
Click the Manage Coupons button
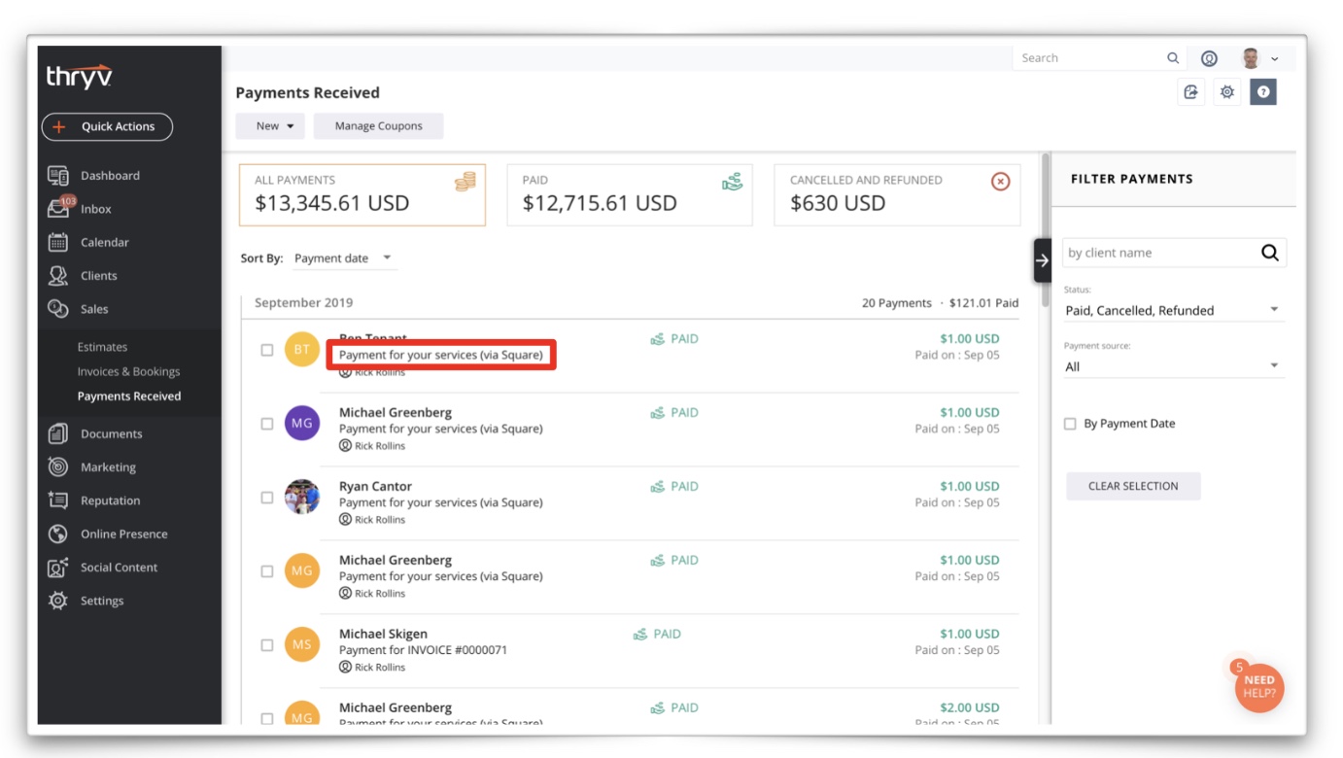tap(378, 125)
